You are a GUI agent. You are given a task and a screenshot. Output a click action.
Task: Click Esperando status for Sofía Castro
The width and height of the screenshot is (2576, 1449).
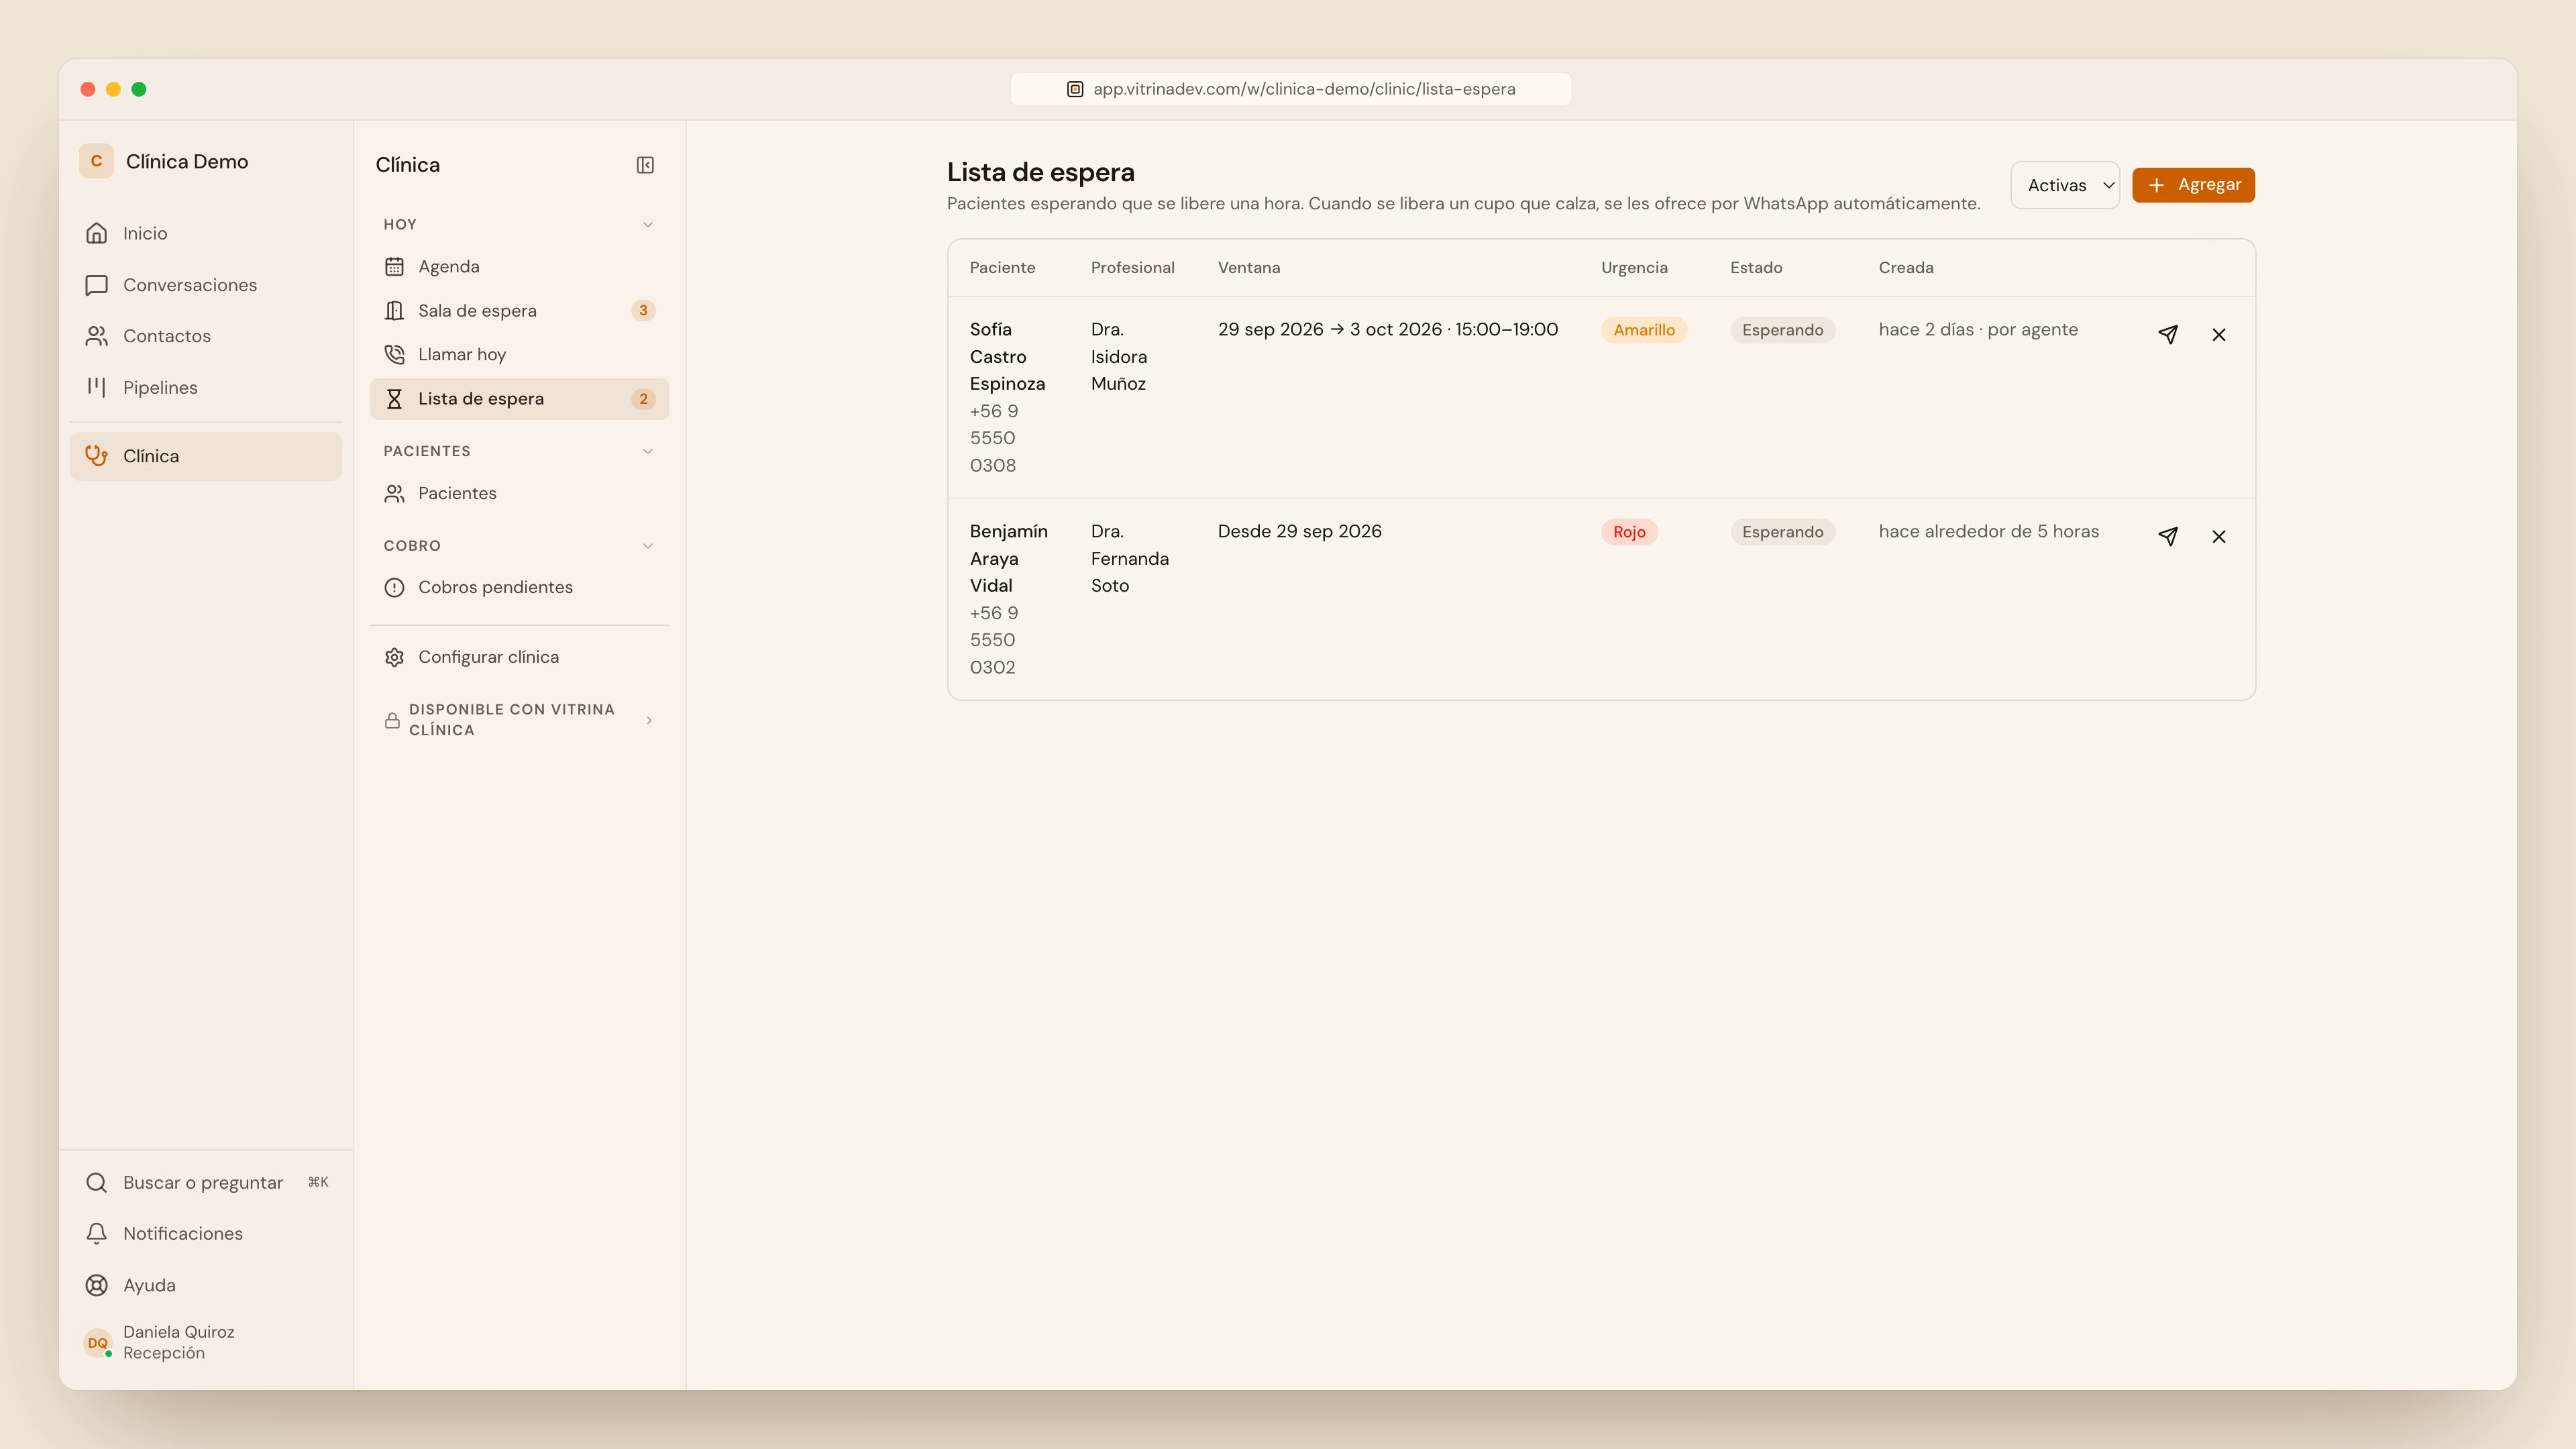click(1782, 330)
